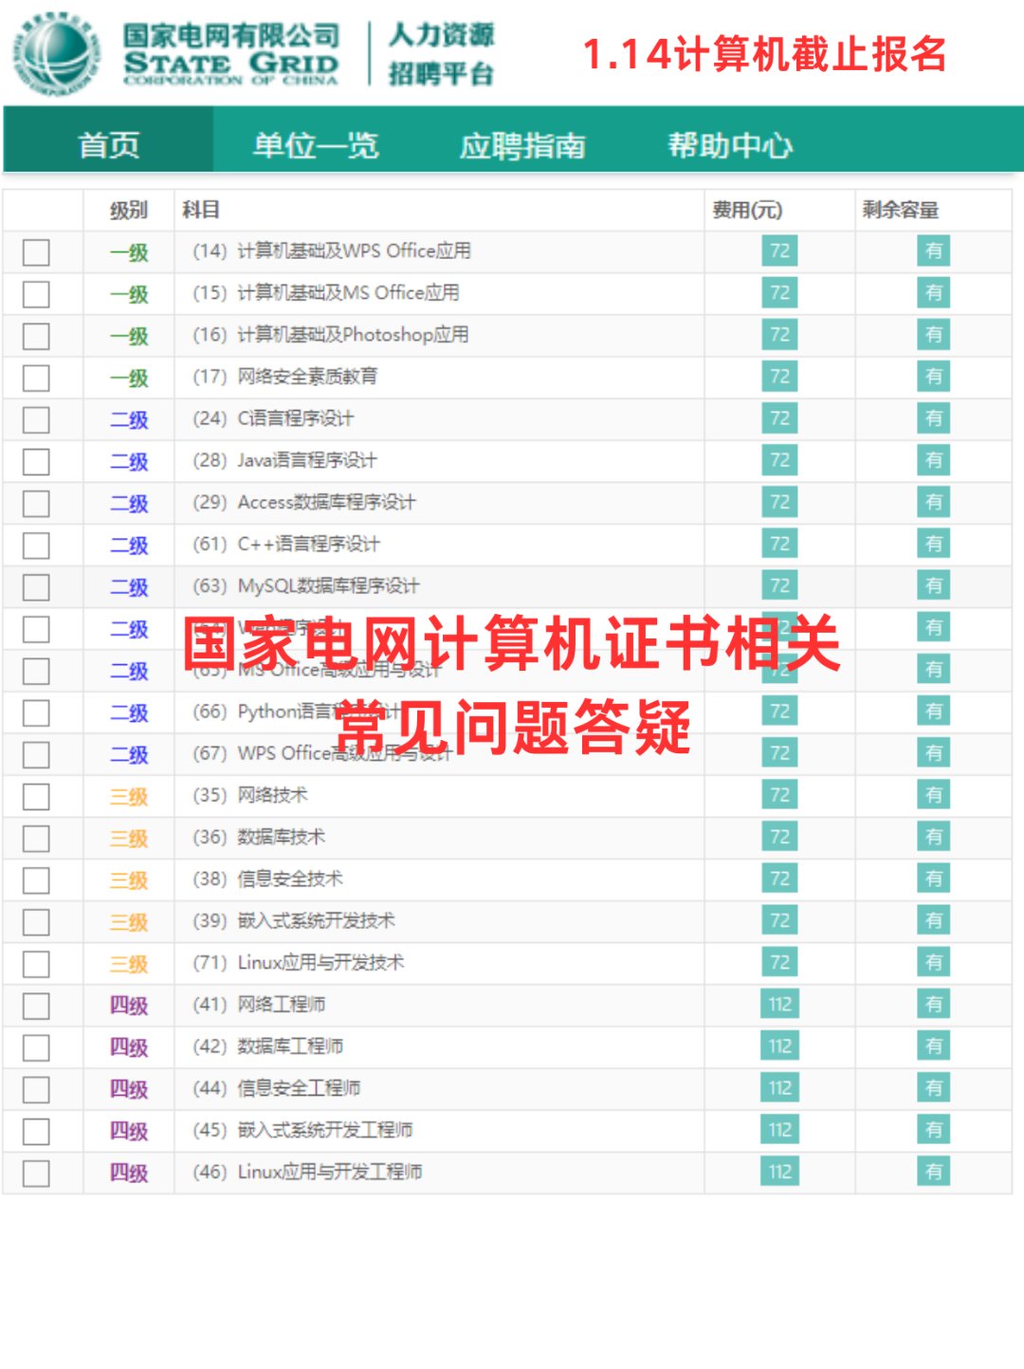Image resolution: width=1024 pixels, height=1369 pixels.
Task: Click the State Grid globe logo
Action: [56, 54]
